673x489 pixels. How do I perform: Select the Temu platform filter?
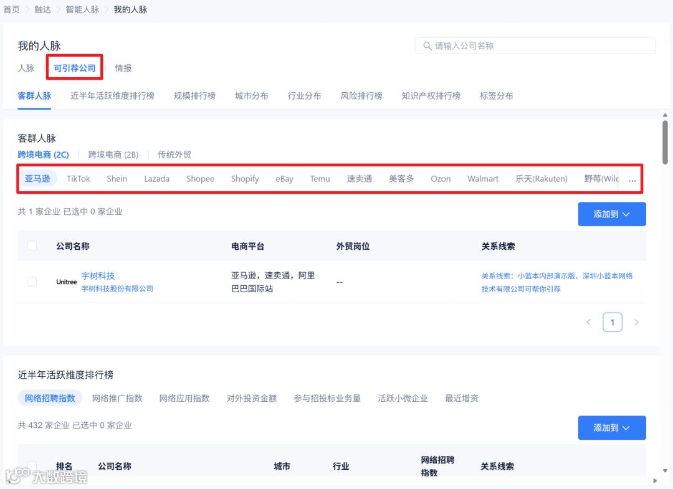tap(320, 179)
